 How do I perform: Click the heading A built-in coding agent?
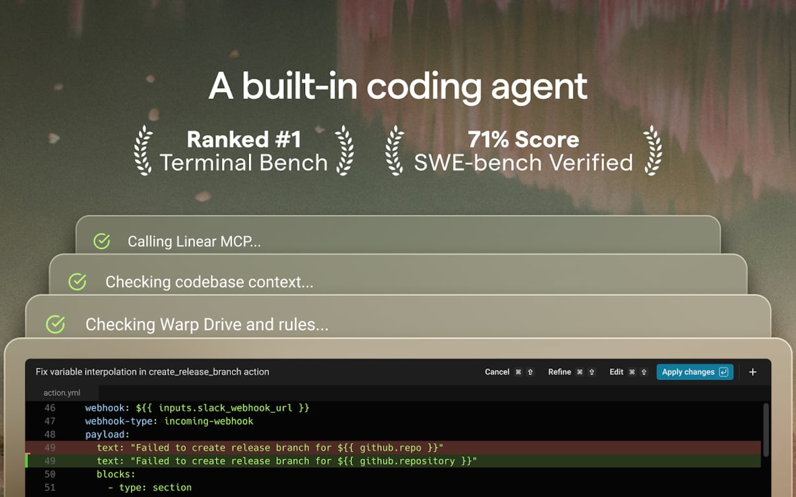click(x=398, y=87)
